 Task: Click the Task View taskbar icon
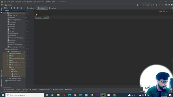coord(52,95)
